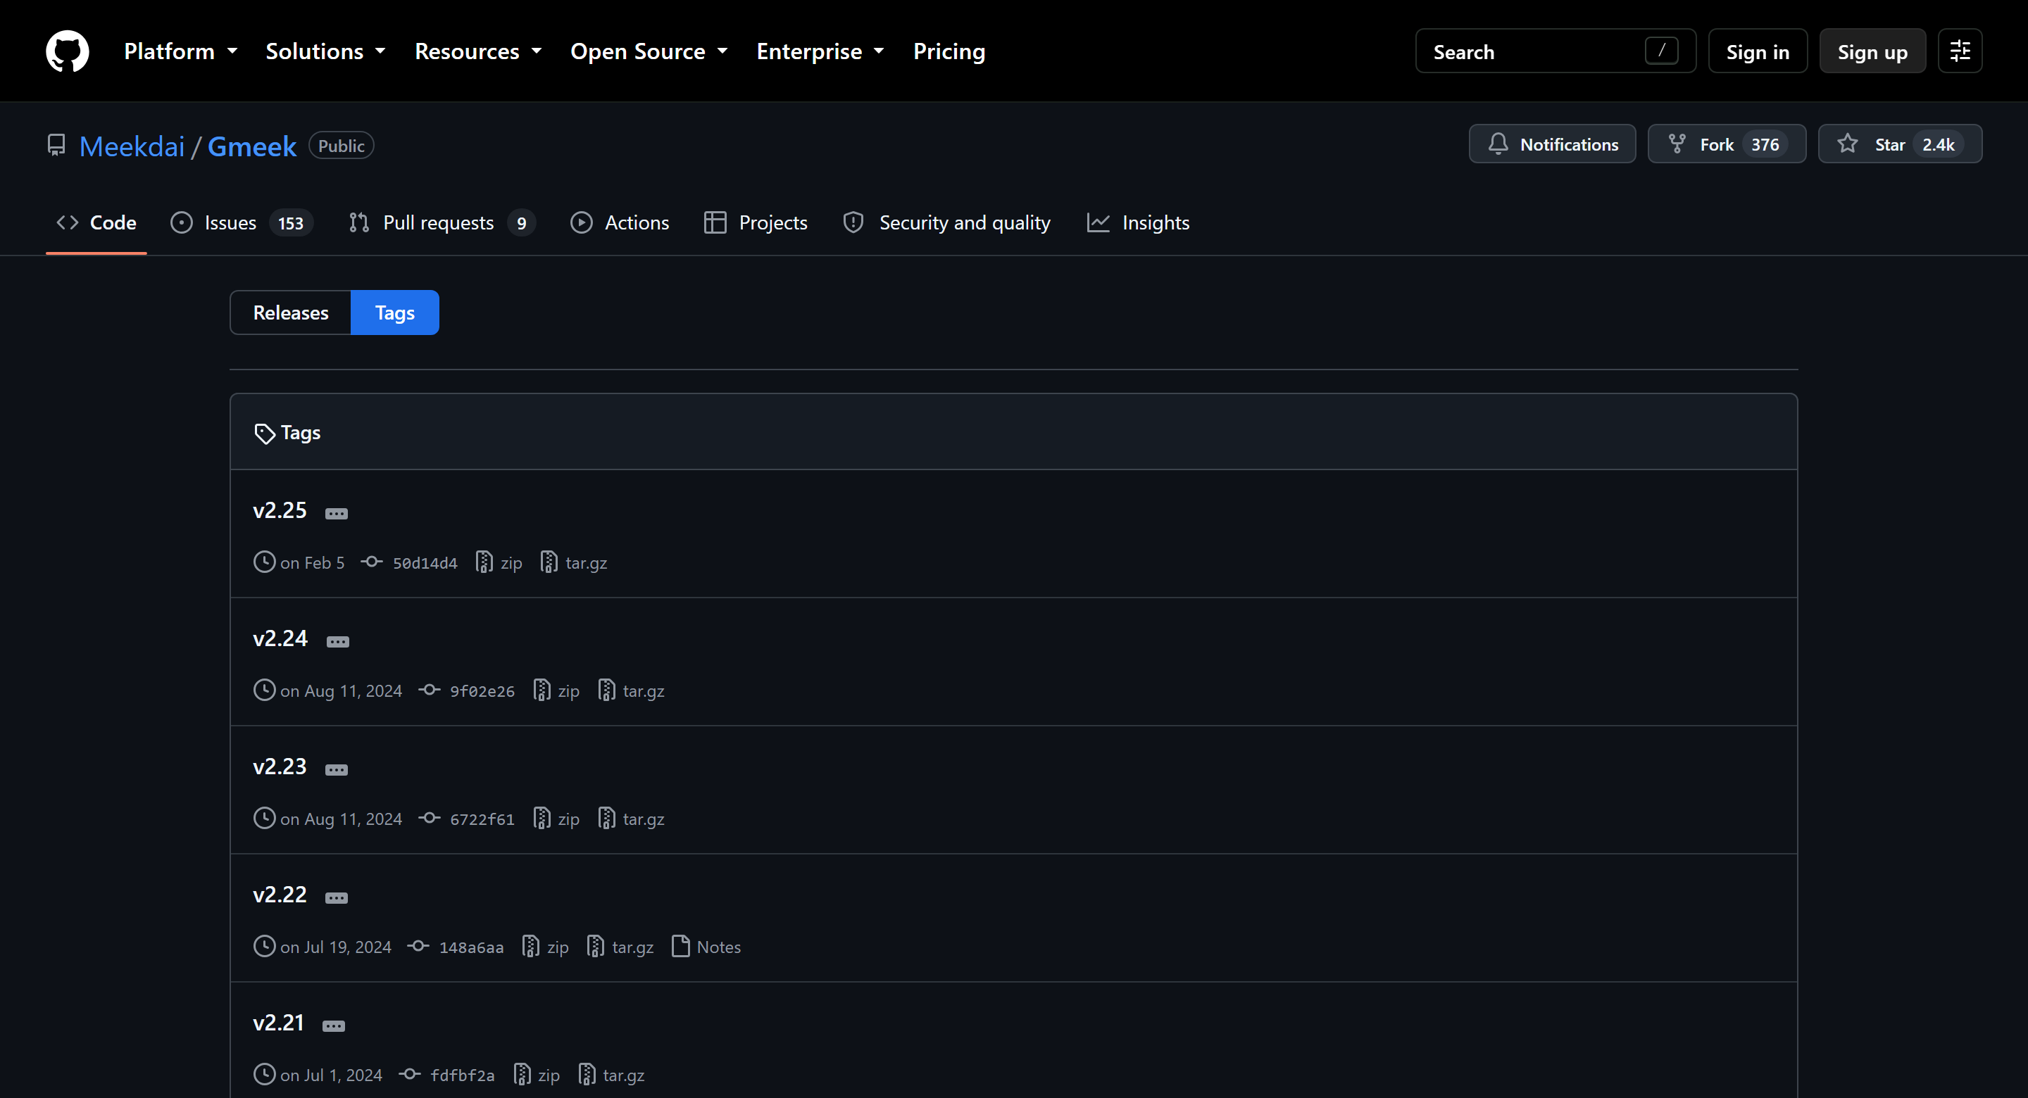The height and width of the screenshot is (1098, 2028).
Task: Open the Security and quality tab
Action: [946, 222]
